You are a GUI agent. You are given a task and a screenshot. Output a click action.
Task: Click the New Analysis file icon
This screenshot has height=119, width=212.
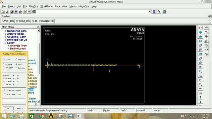pyautogui.click(x=3, y=12)
